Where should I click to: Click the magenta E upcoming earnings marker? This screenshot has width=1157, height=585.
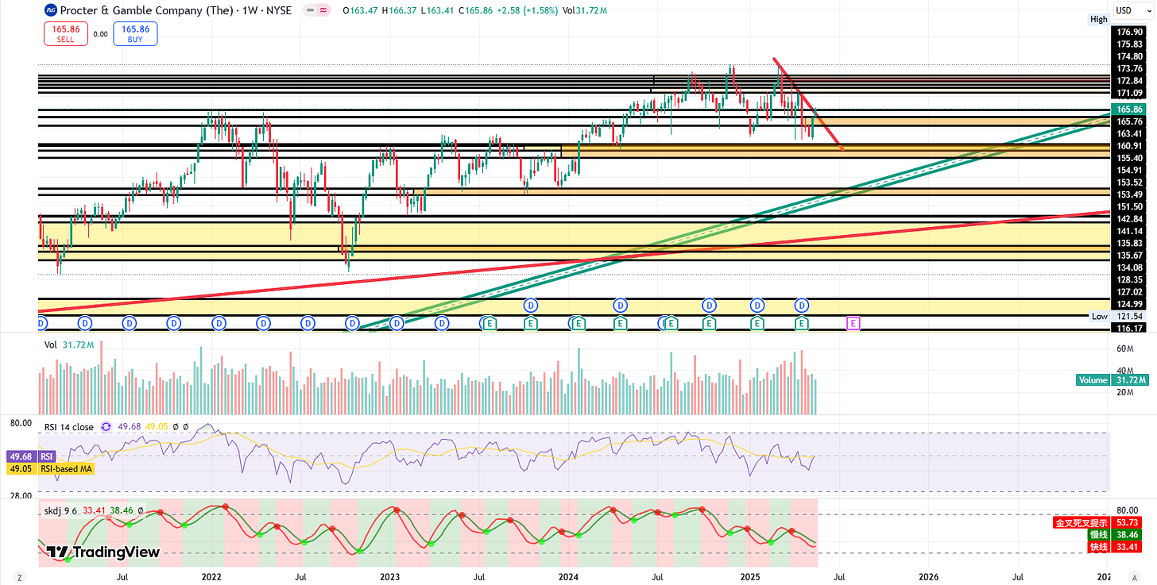tap(853, 323)
